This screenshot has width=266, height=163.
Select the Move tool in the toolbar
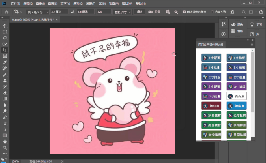point(5,26)
